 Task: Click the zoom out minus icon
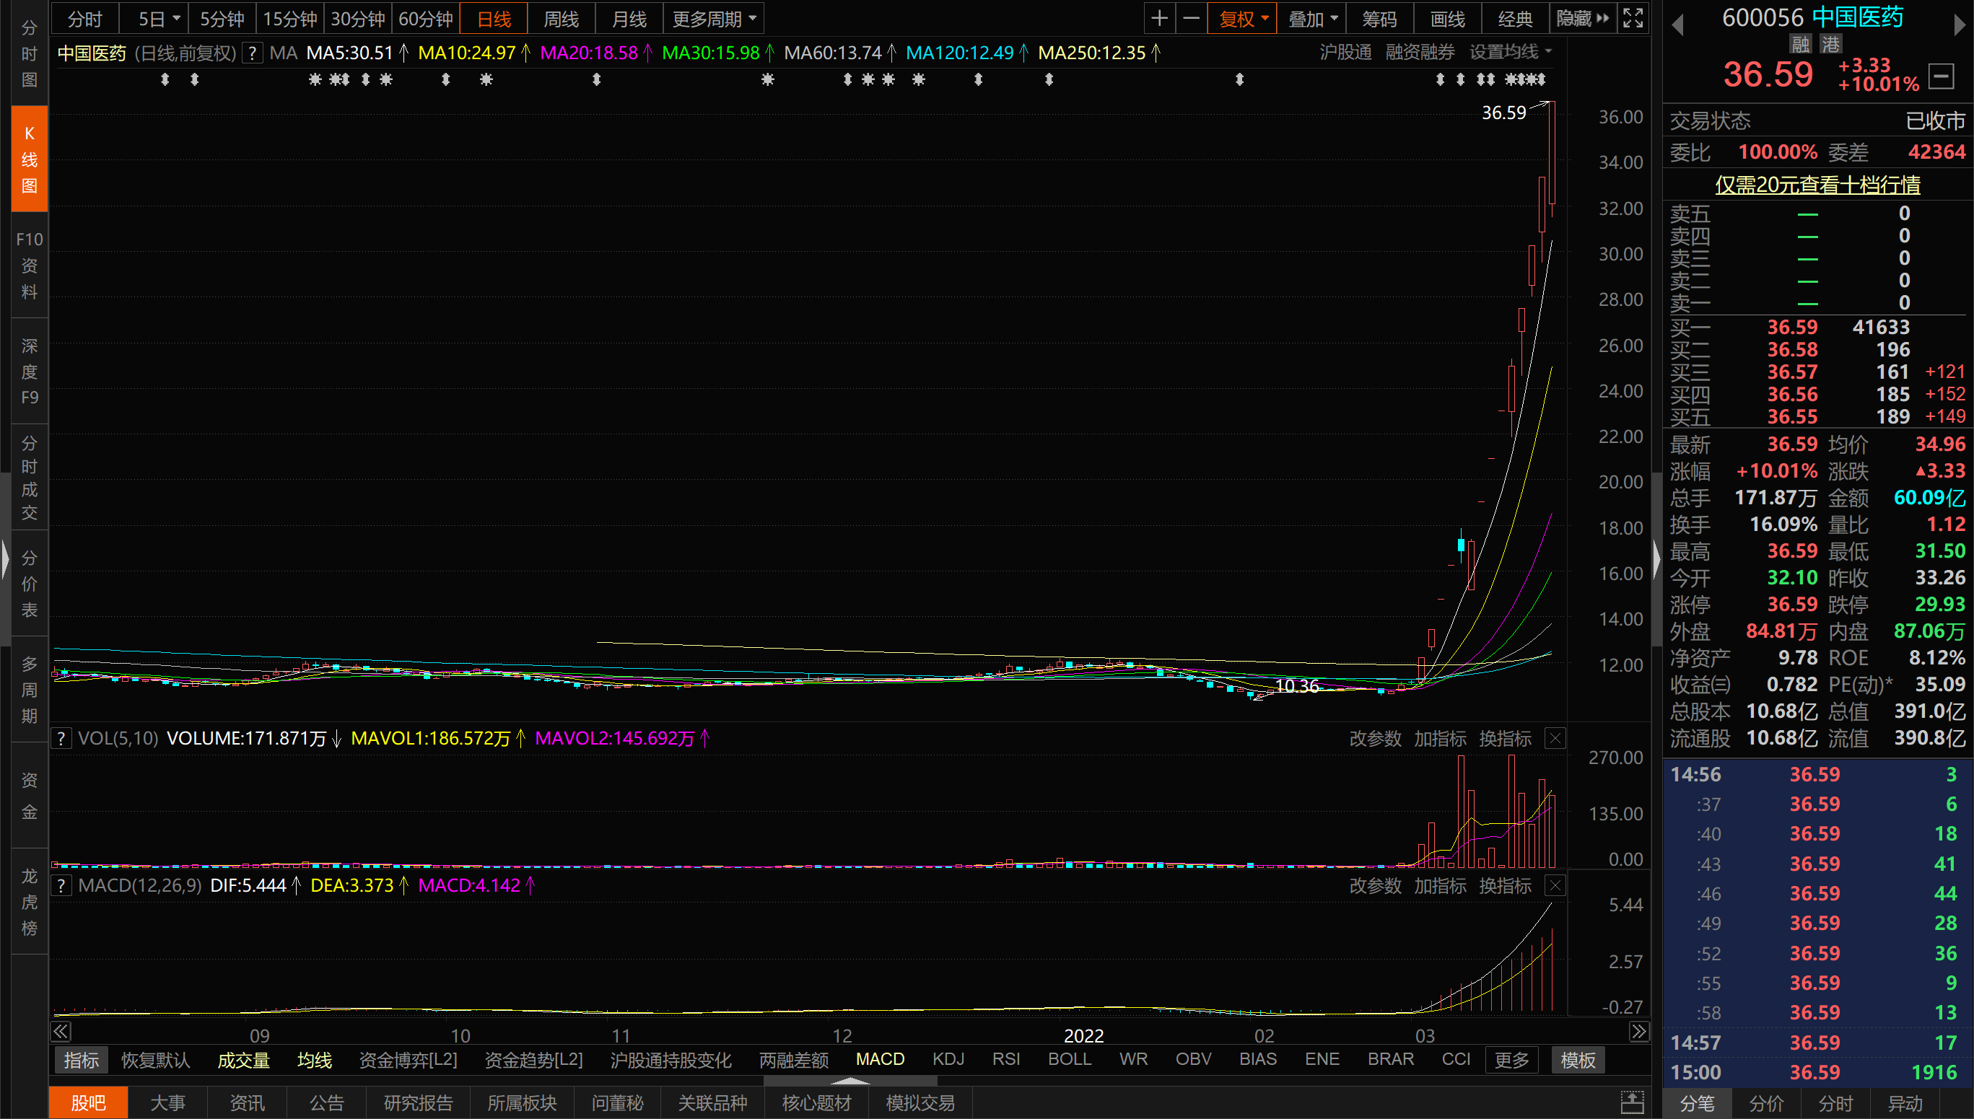tap(1191, 19)
